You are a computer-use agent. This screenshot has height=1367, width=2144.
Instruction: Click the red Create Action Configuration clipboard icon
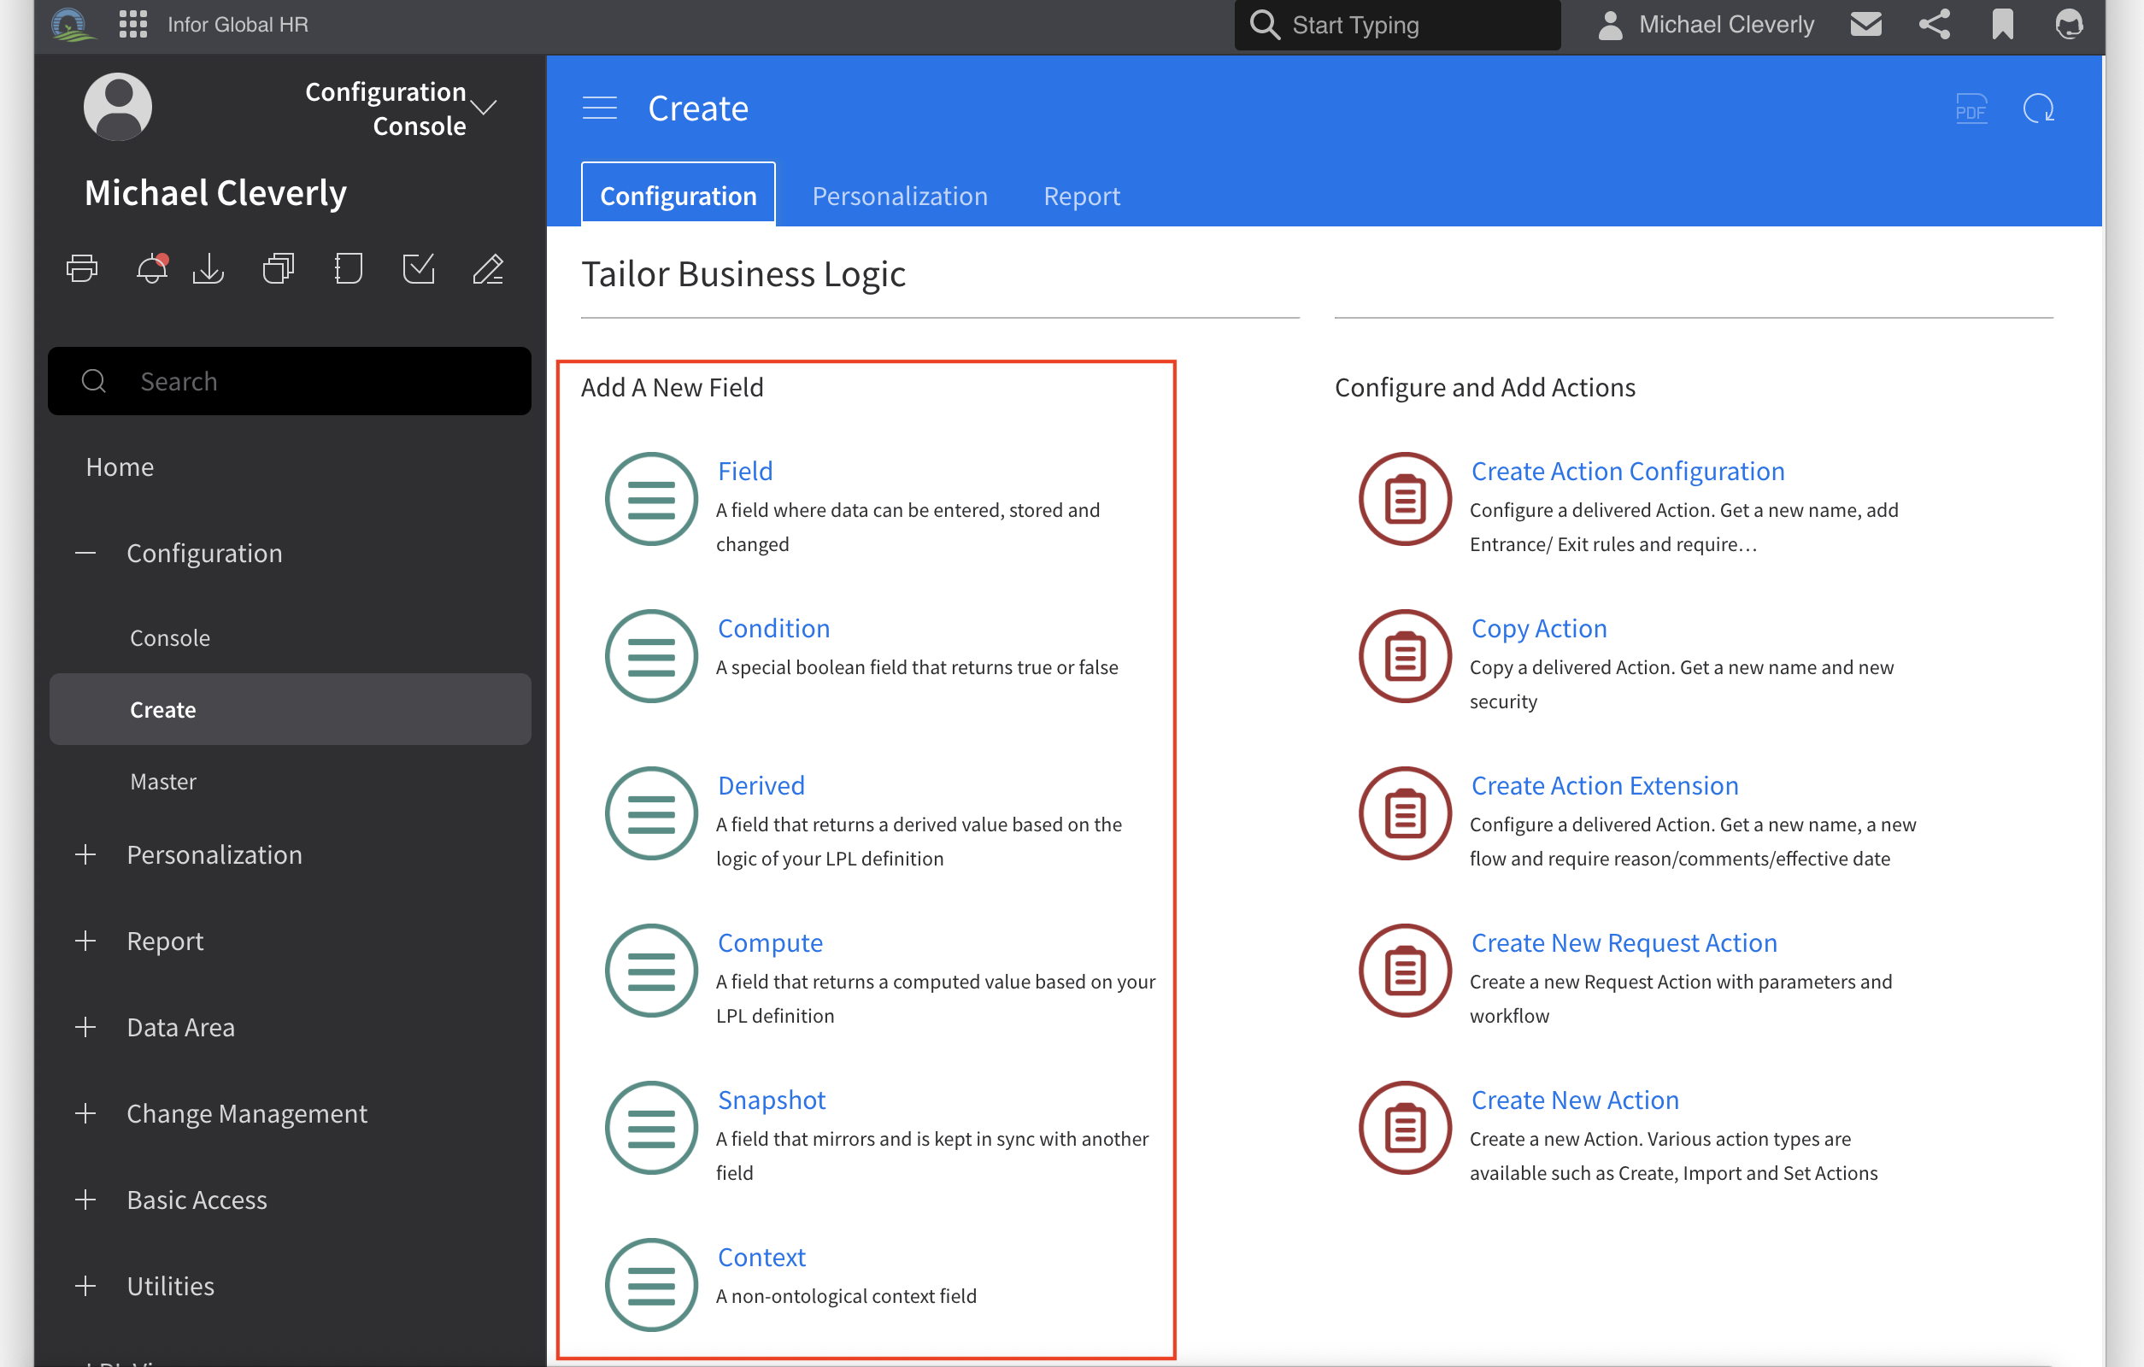pyautogui.click(x=1405, y=498)
